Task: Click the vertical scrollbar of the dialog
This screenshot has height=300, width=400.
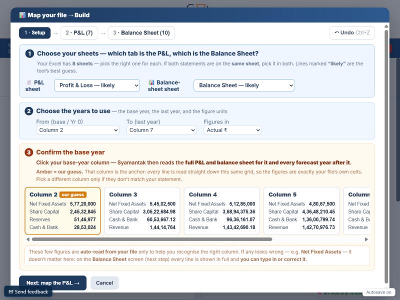Action: 386,156
